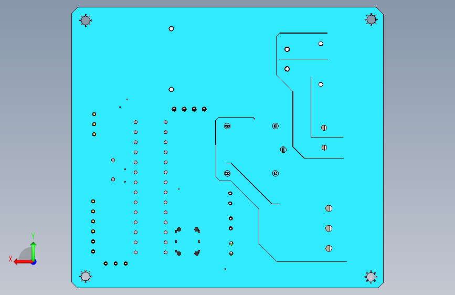Click the green Y axis arrow of the triad

point(34,251)
